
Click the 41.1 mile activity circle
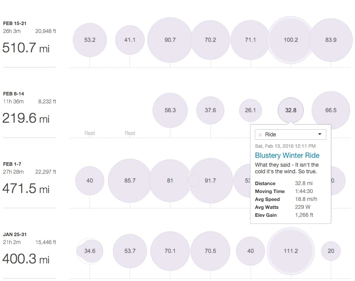130,40
